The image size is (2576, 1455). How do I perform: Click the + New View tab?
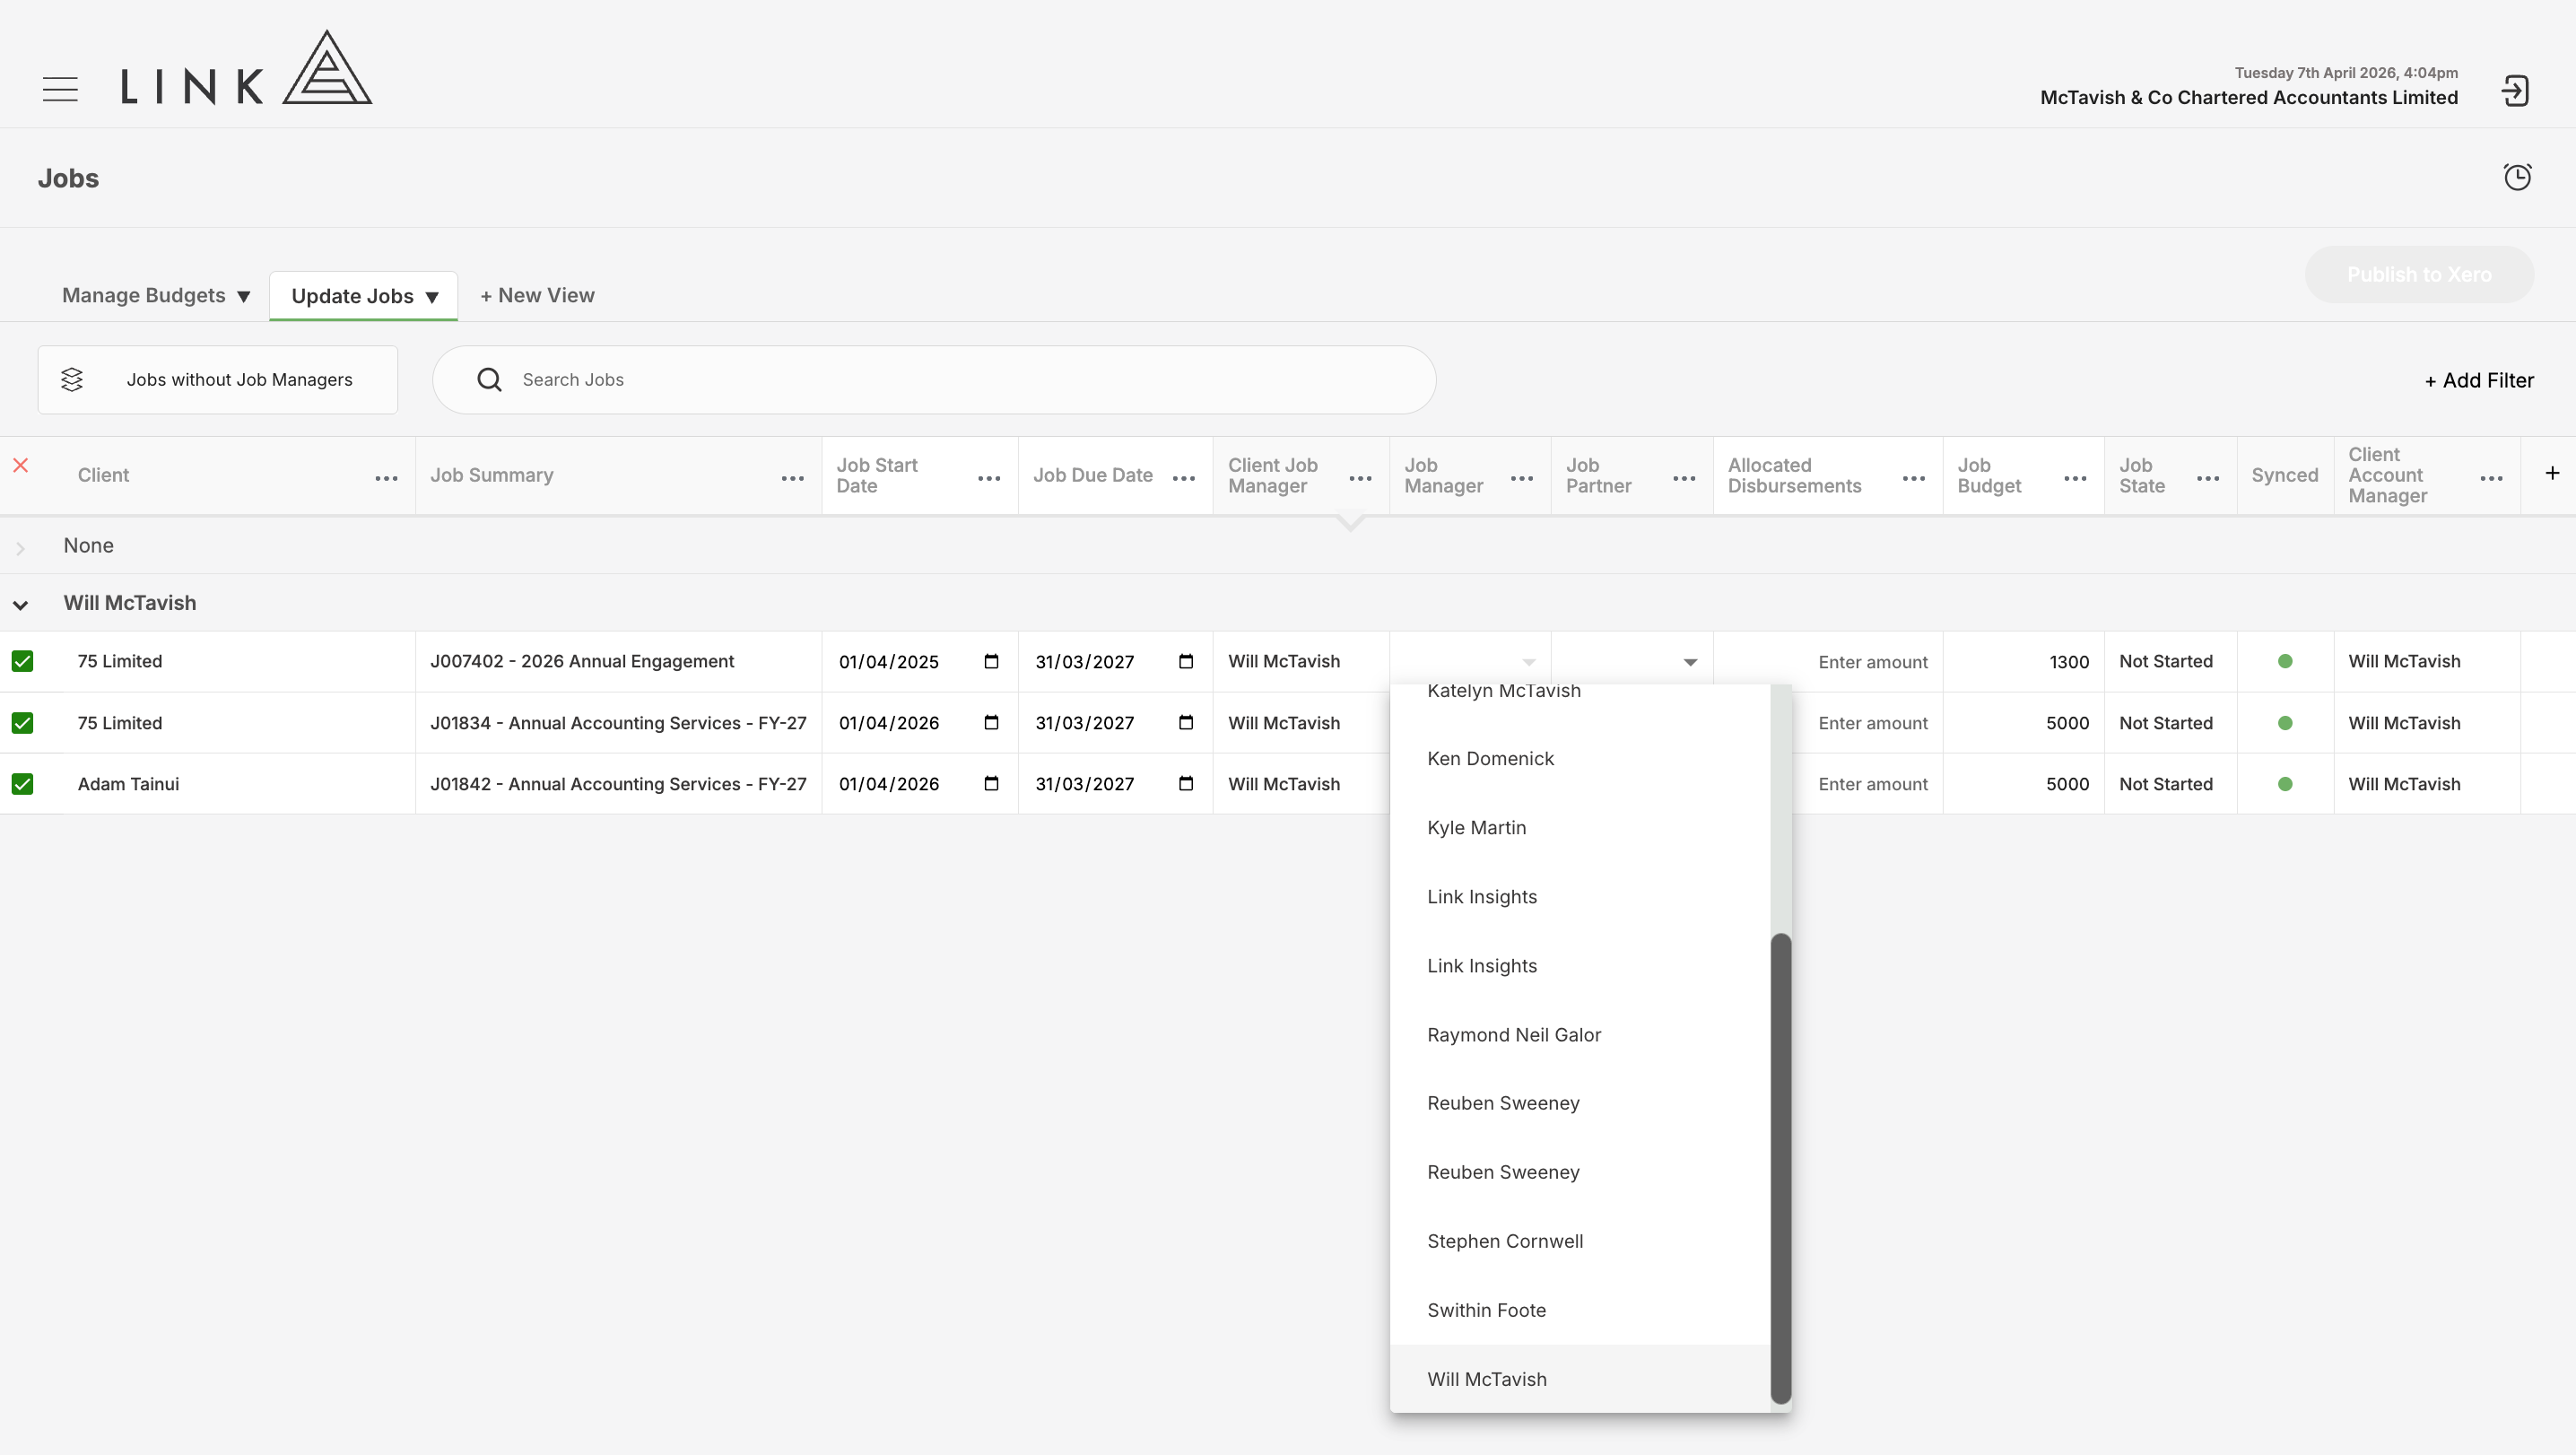click(x=537, y=296)
